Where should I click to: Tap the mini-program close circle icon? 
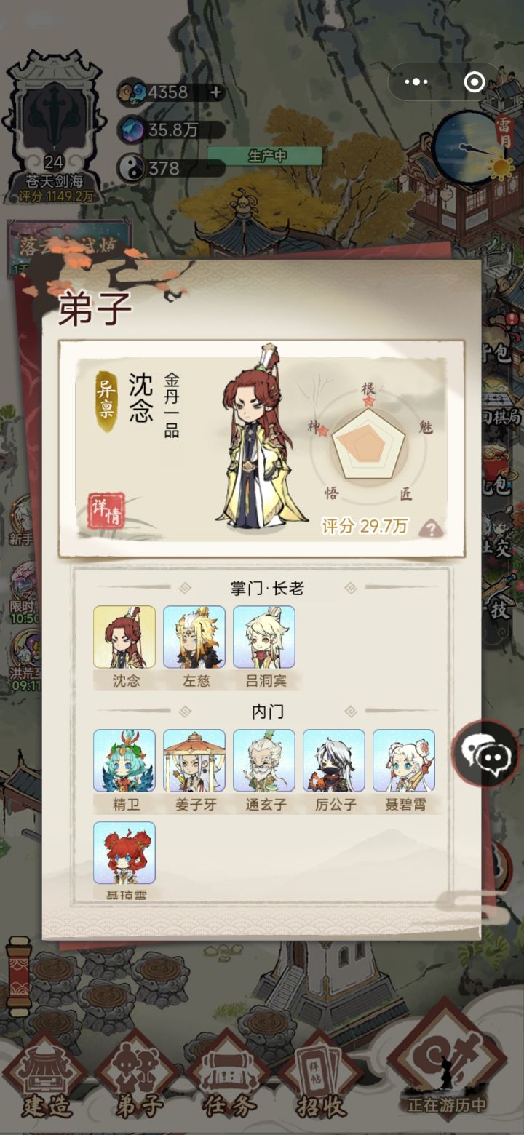point(475,82)
